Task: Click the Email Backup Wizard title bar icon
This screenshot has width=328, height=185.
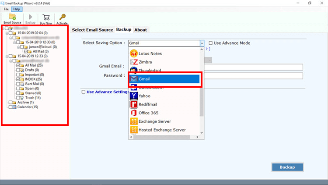Action: (3, 3)
